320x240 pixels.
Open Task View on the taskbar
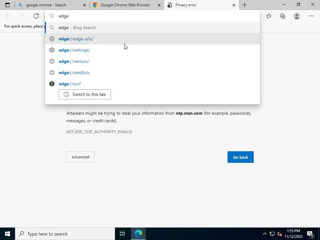click(122, 234)
